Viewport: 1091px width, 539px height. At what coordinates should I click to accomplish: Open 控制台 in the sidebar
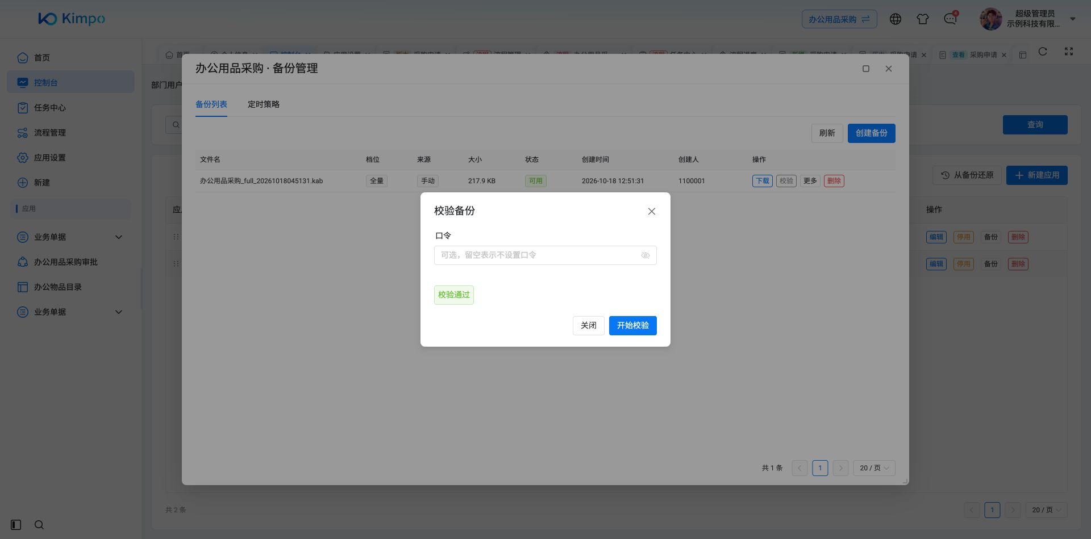70,83
